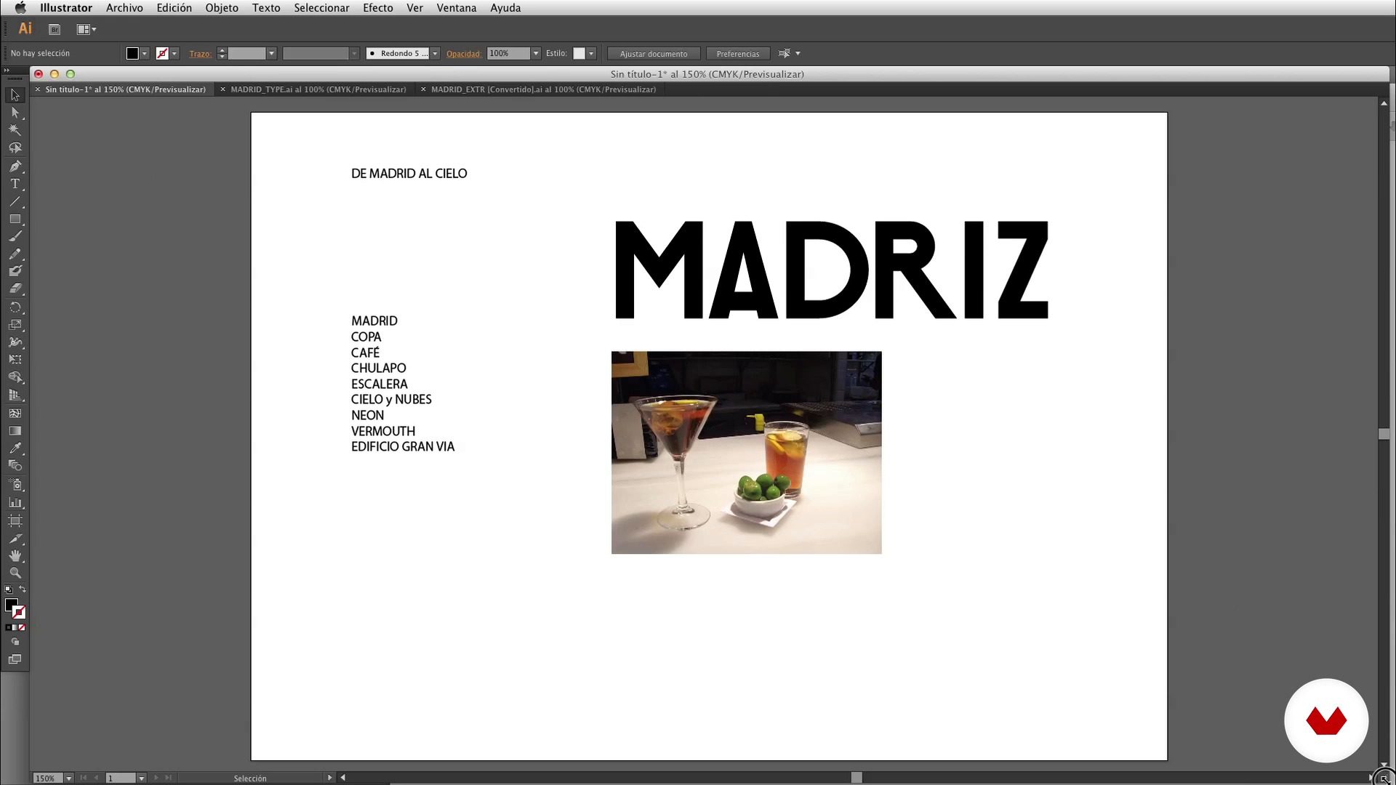Reset default fill and stroke
The width and height of the screenshot is (1396, 785).
8,589
